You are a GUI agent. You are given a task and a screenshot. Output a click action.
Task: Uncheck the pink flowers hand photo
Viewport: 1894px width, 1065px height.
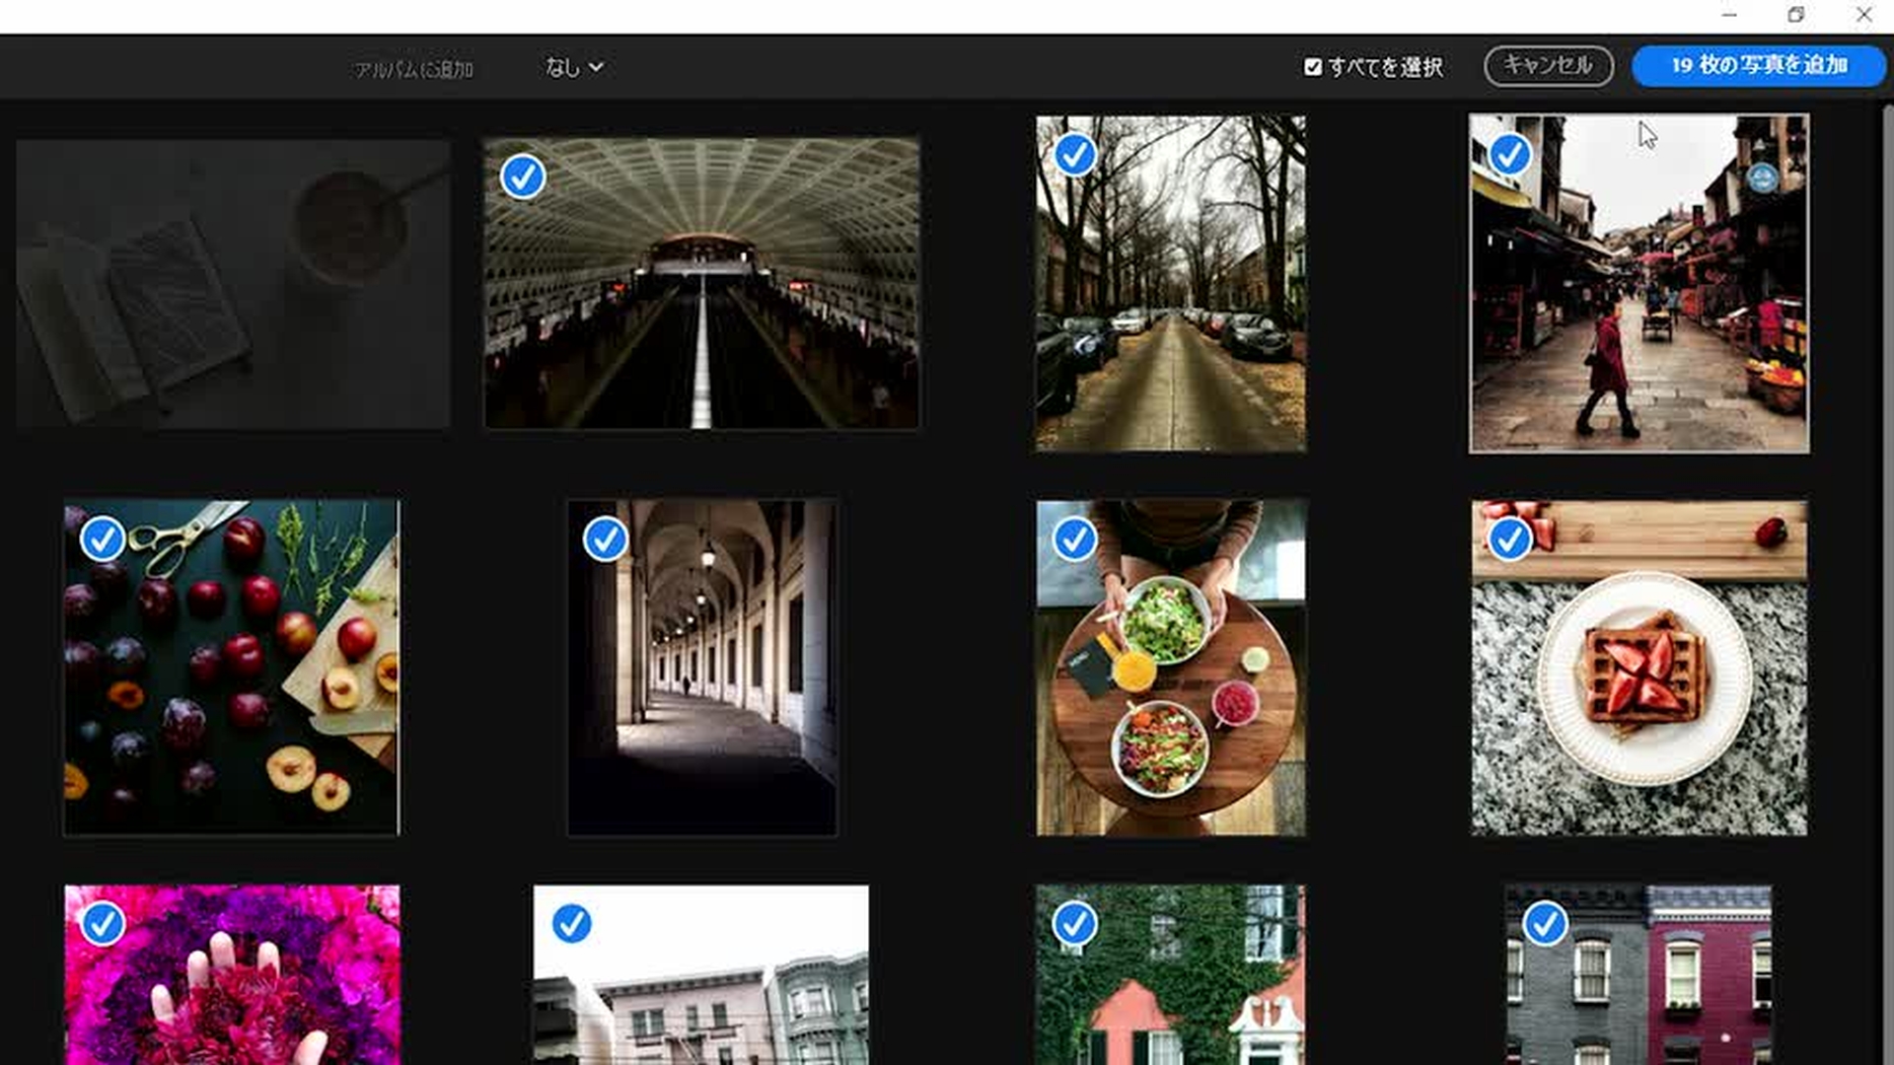(x=103, y=924)
